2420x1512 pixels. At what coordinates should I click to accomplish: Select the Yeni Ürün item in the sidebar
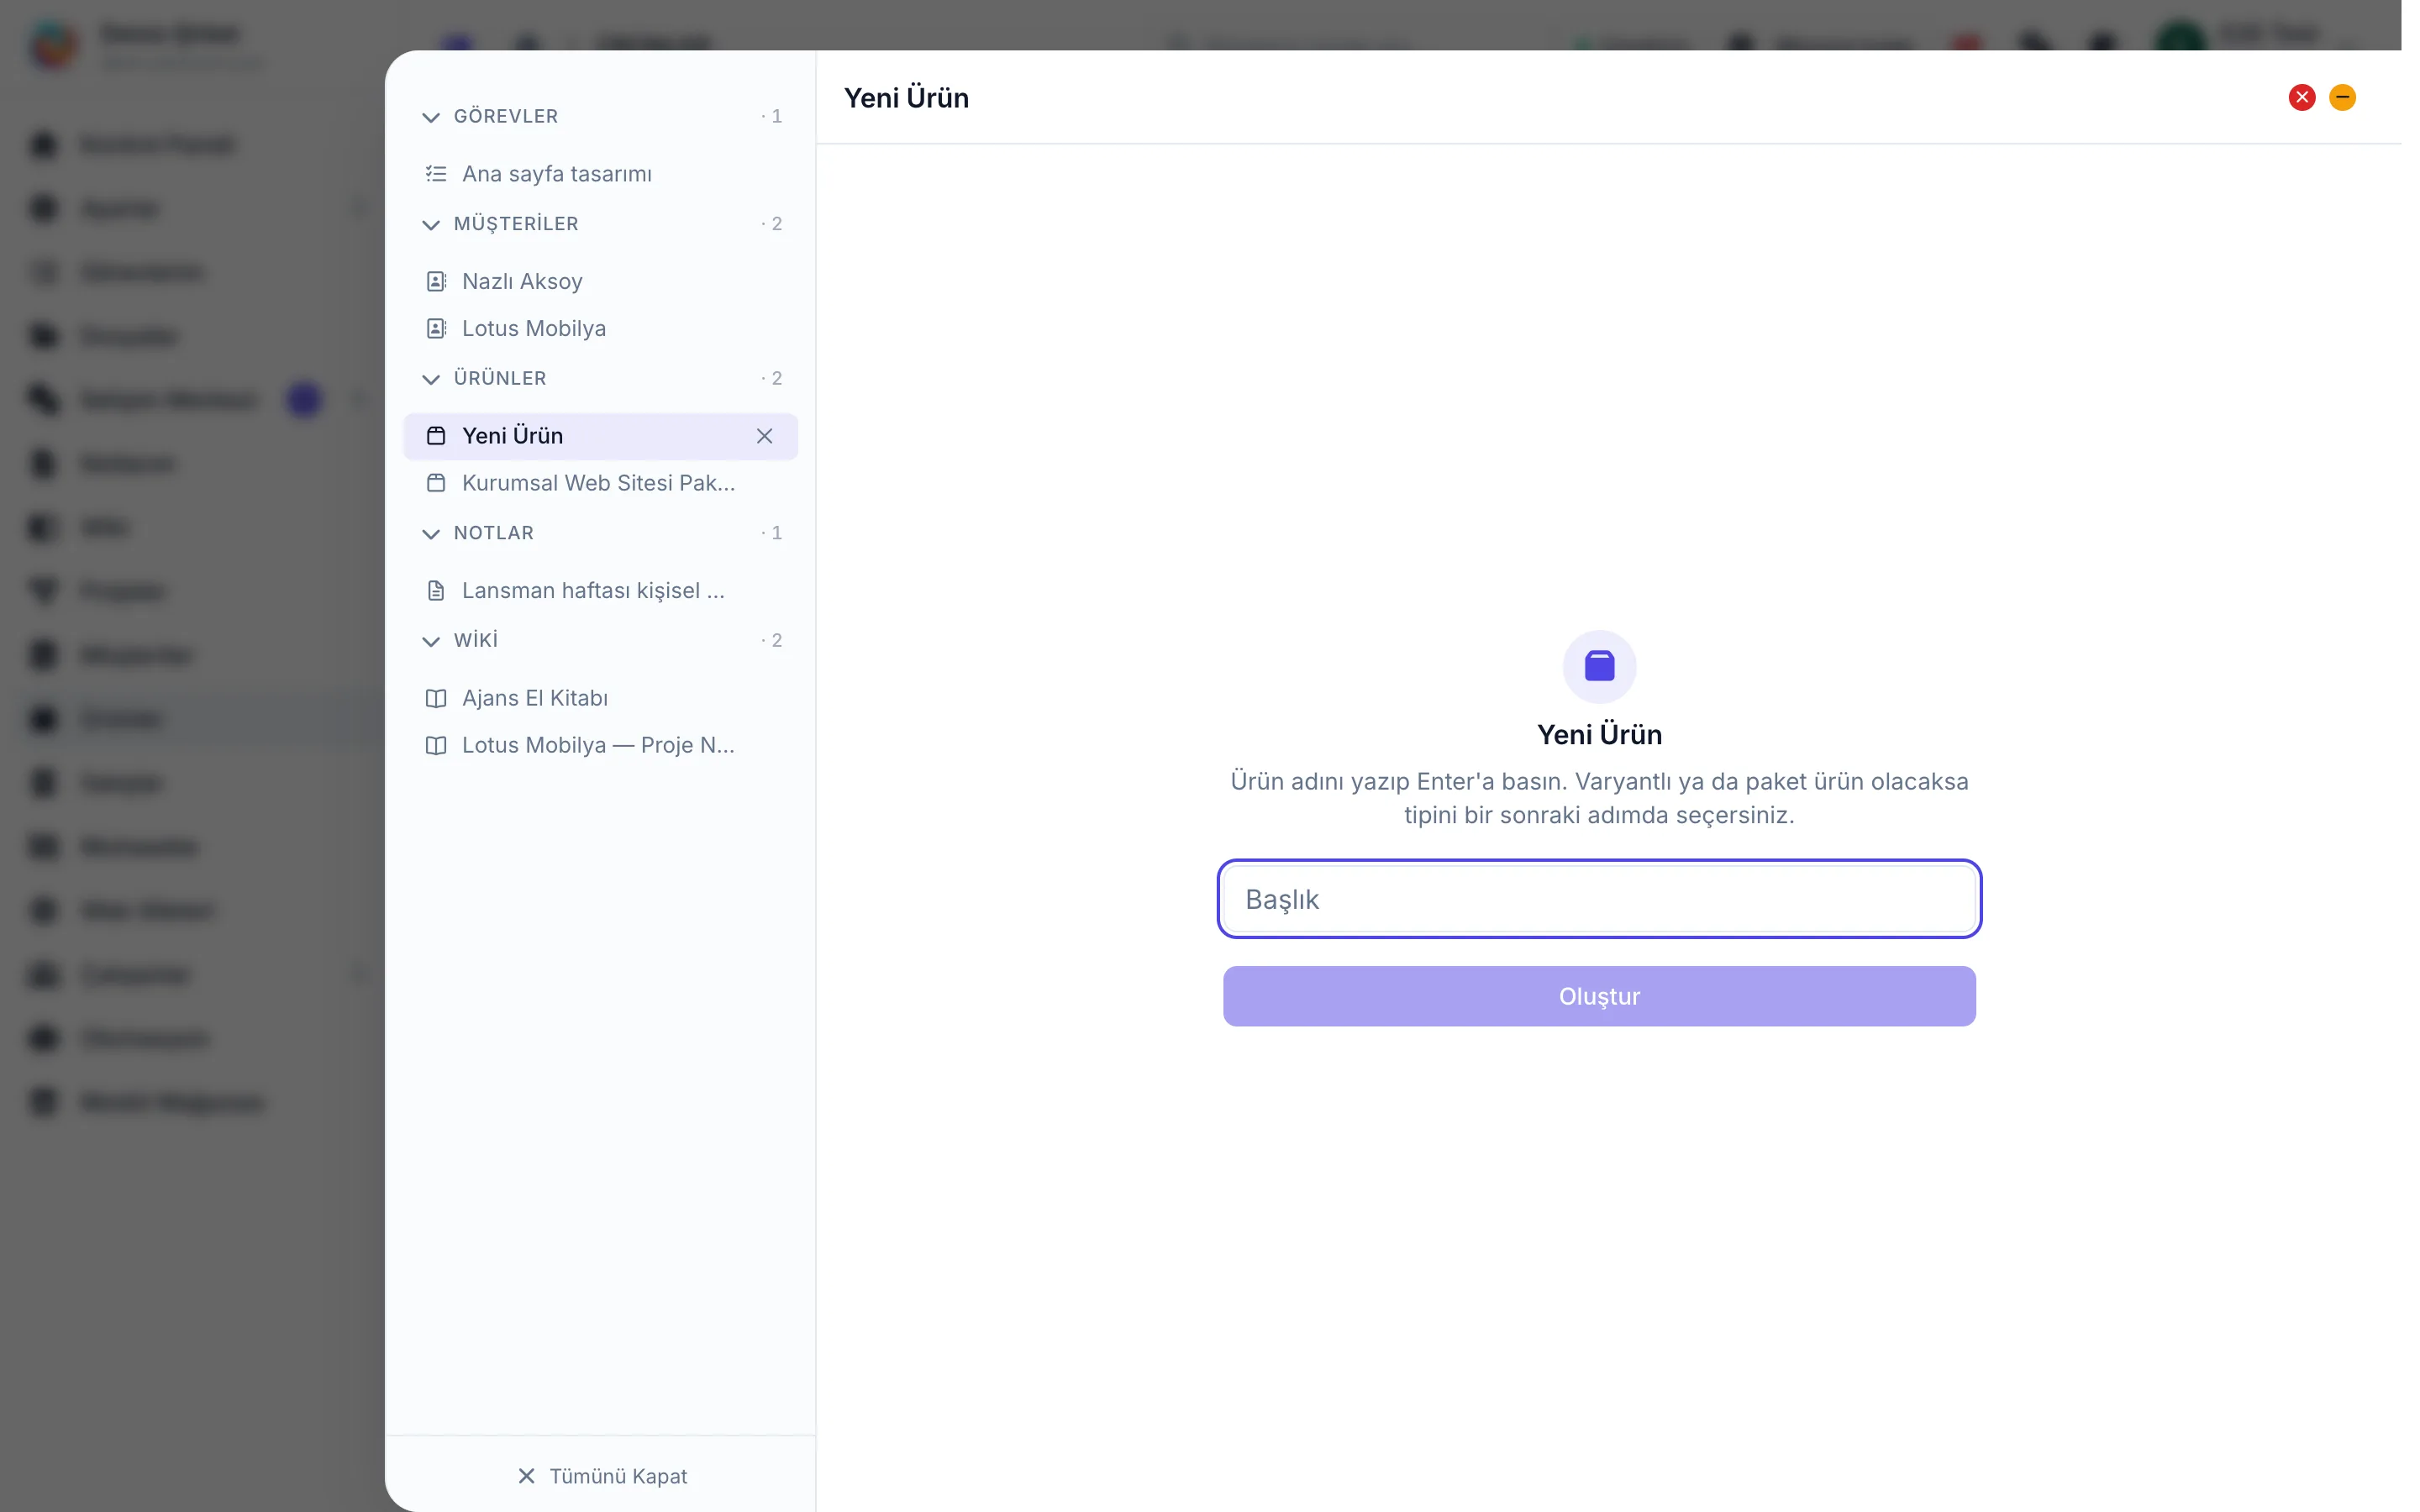point(600,436)
